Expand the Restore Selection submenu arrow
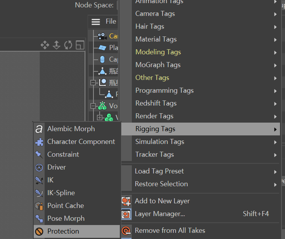The width and height of the screenshot is (285, 239). tap(275, 185)
